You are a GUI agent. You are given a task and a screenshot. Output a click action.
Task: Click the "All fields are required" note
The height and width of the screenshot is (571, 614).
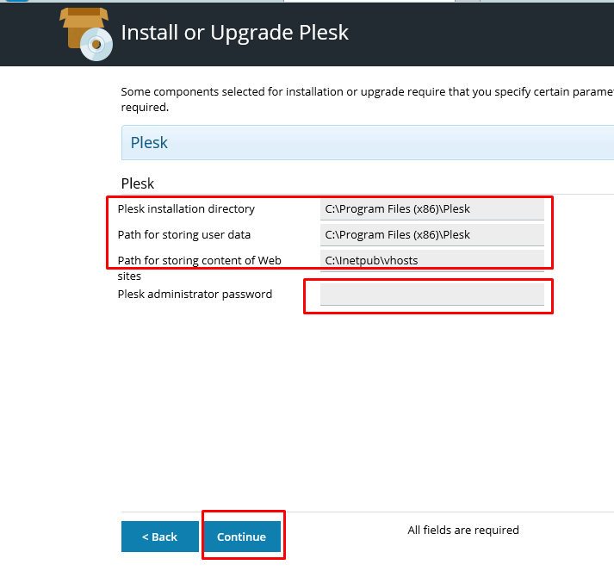463,530
